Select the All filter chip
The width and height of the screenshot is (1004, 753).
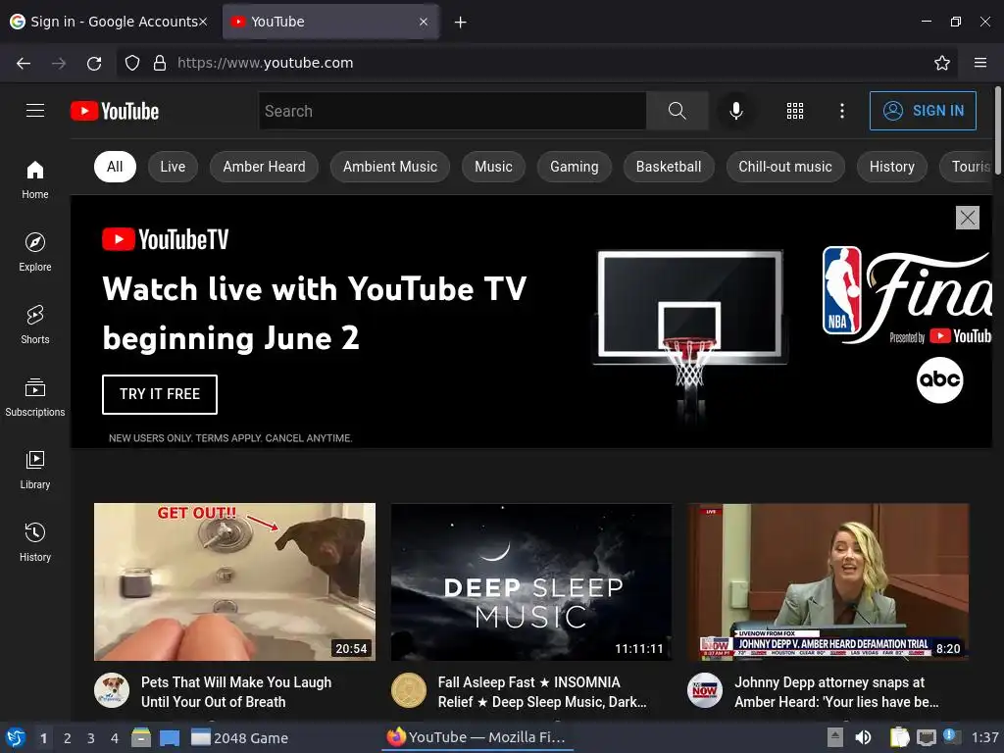click(x=115, y=167)
